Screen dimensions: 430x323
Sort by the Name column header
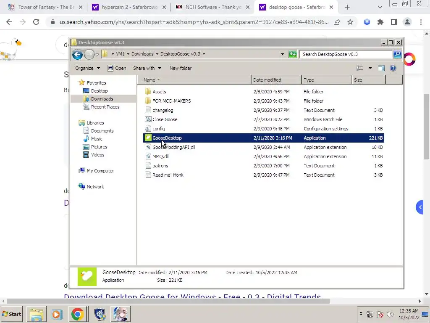coord(194,80)
